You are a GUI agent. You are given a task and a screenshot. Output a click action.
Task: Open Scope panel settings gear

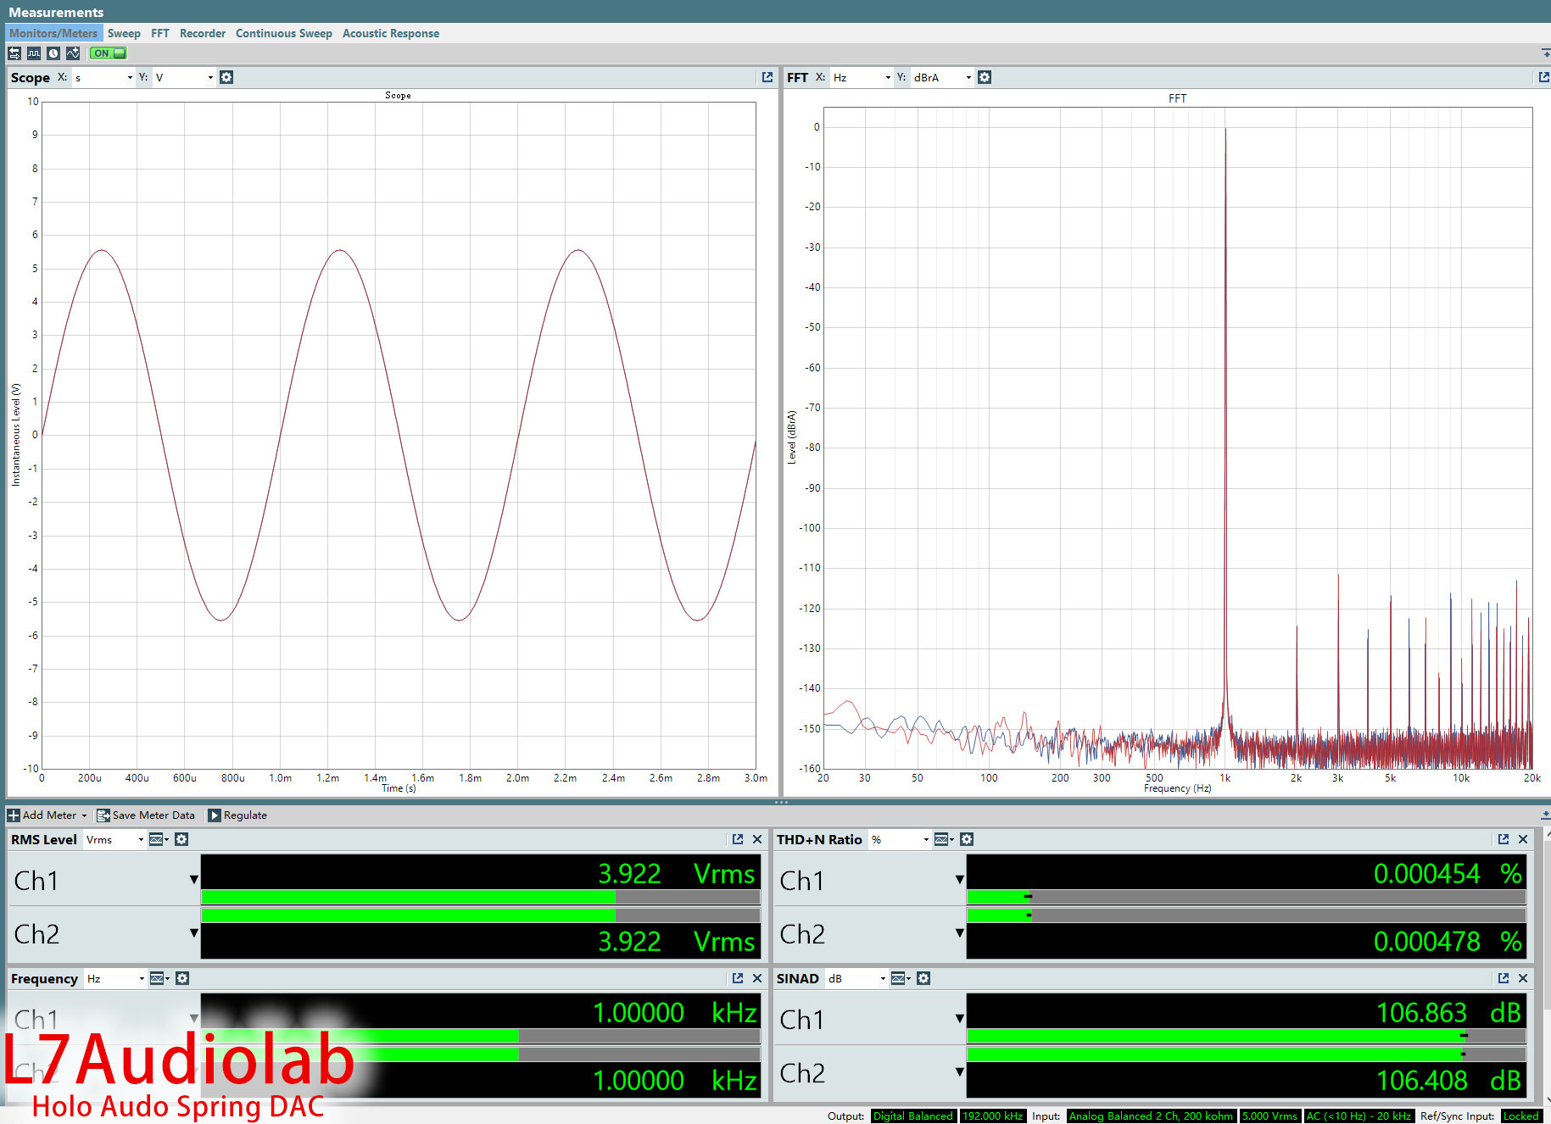(x=226, y=77)
